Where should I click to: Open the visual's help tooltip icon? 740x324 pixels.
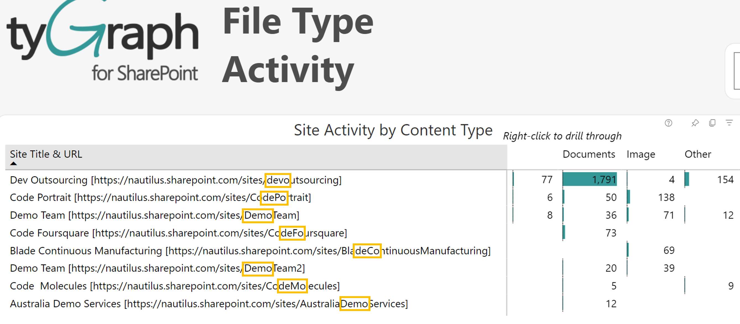(x=668, y=123)
